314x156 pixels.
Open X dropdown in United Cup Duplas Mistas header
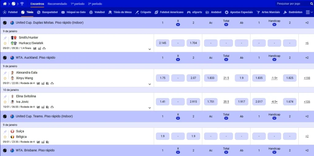[x=178, y=25]
